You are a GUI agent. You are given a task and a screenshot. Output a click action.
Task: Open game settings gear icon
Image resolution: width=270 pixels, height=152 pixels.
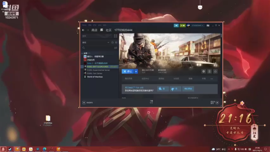tap(204, 71)
